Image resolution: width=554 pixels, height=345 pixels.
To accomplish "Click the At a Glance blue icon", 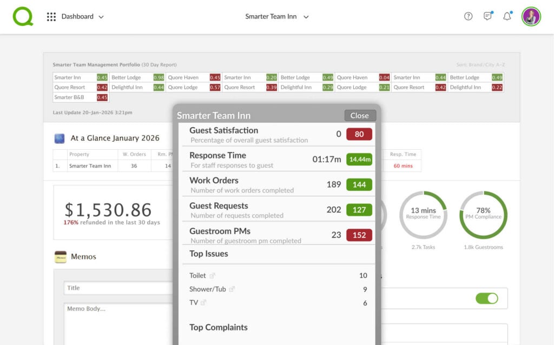I will point(60,138).
